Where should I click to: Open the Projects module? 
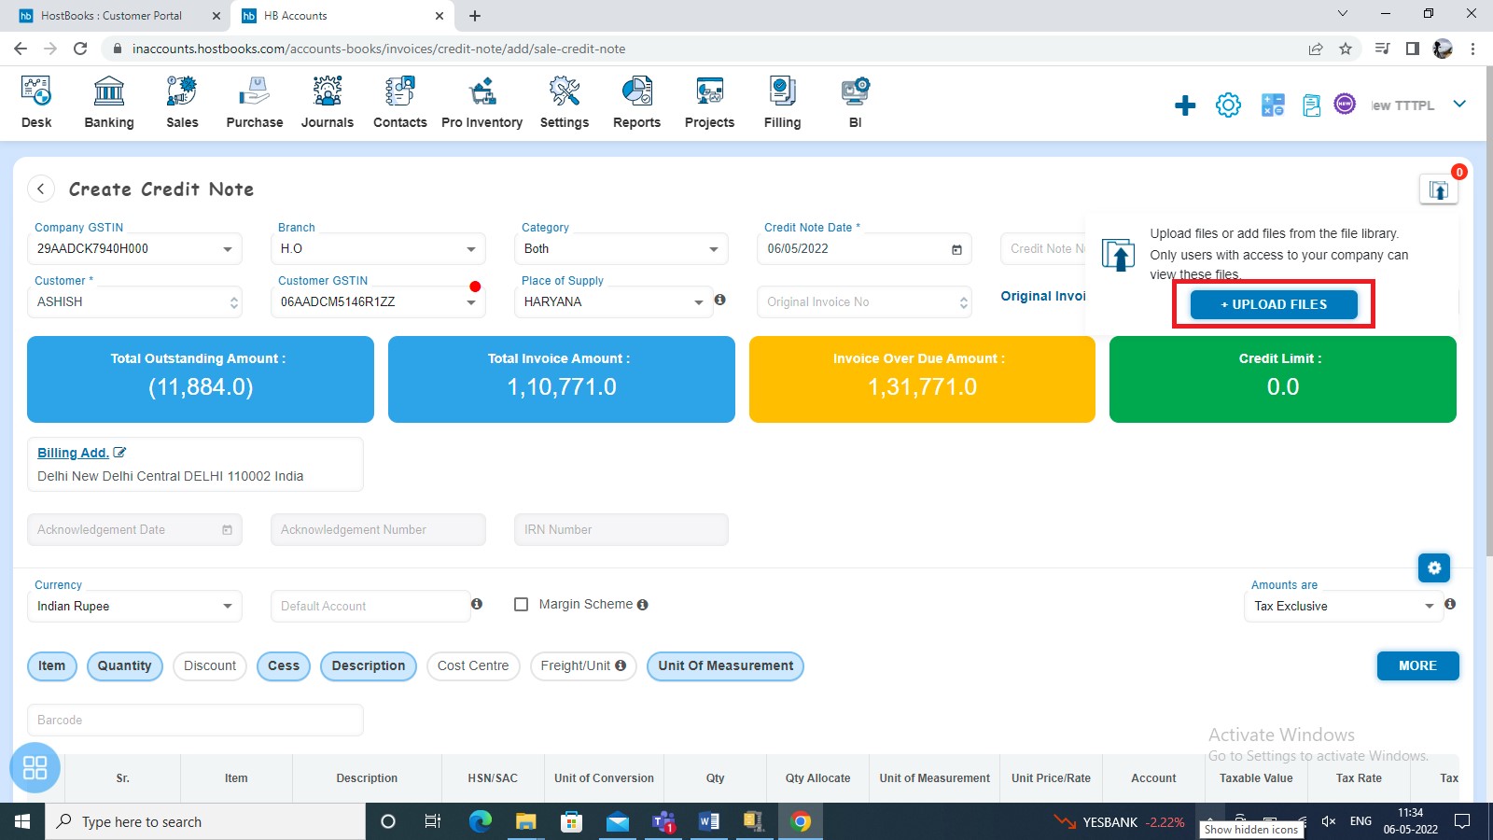[x=710, y=103]
